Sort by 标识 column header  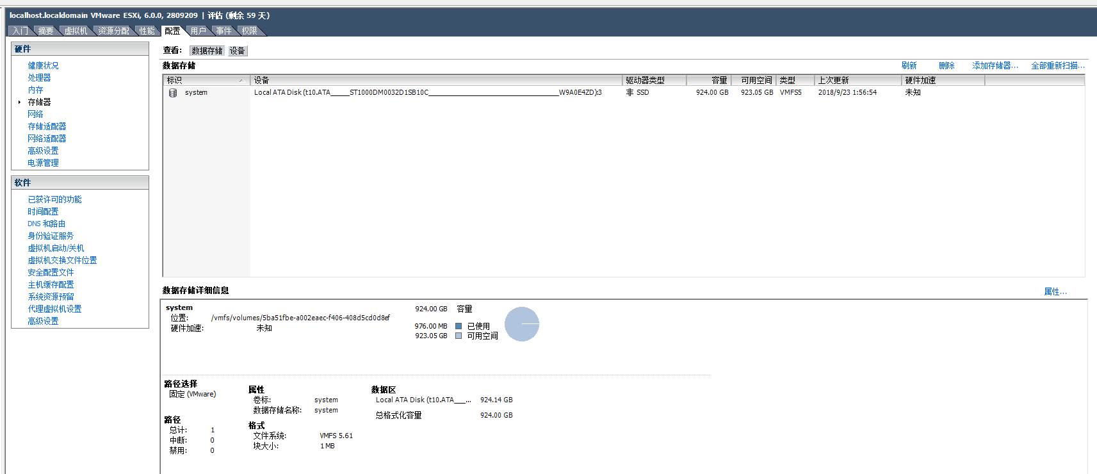coord(206,80)
